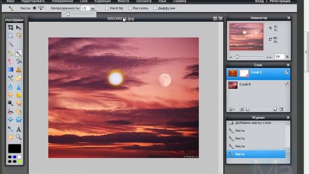309x174 pixels.
Task: Select the Spot Heal bandage tool
Action: click(19, 112)
